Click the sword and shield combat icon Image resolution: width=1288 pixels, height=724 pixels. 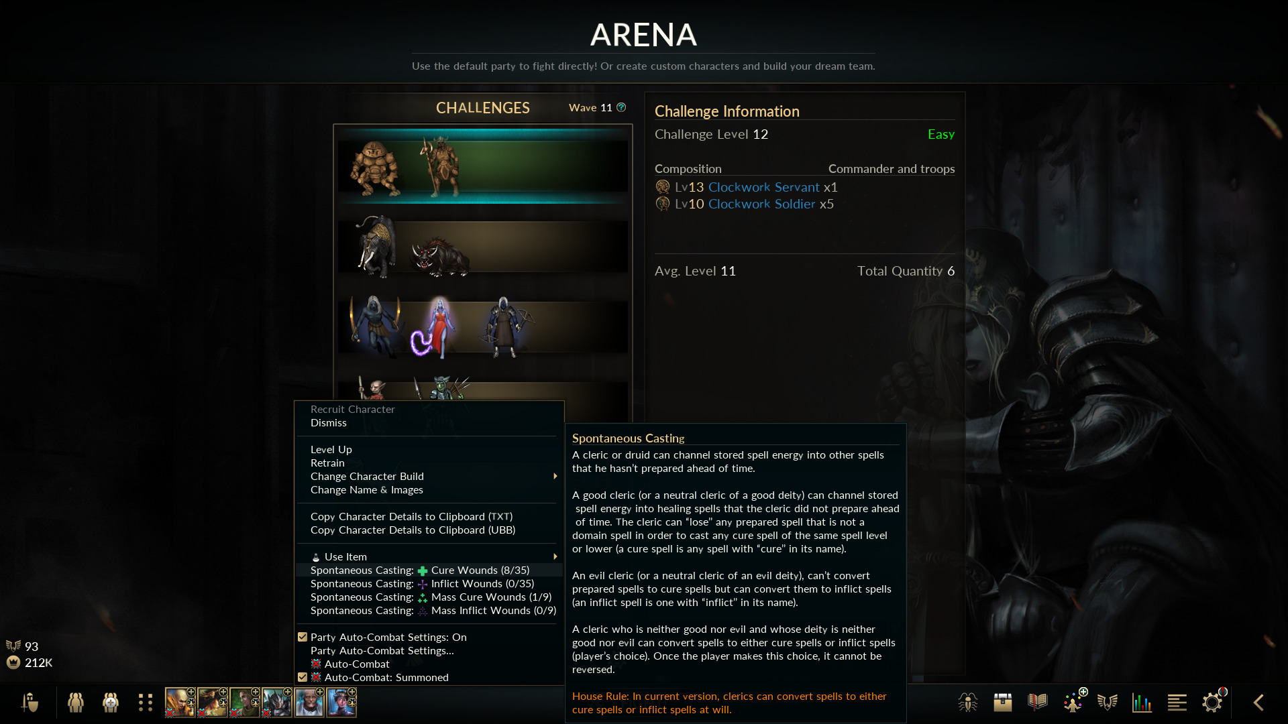[x=30, y=703]
